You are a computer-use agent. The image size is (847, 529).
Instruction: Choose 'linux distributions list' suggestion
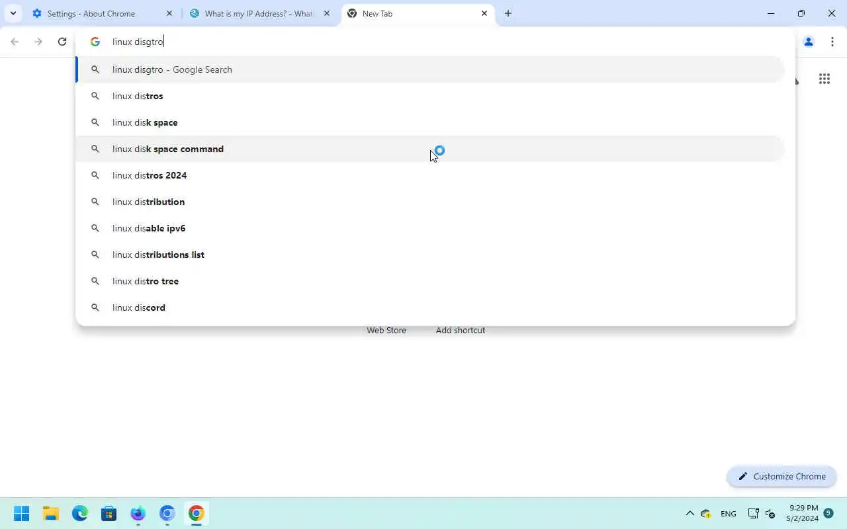pos(431,255)
